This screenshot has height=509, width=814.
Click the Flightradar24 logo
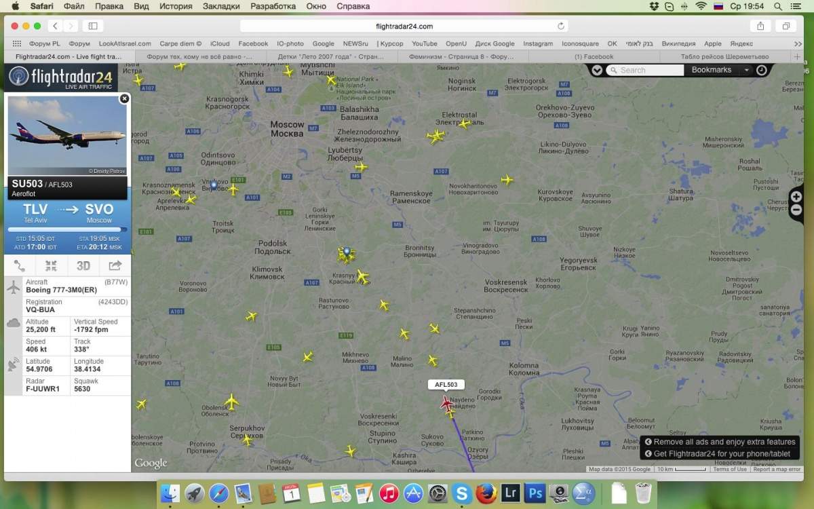tap(61, 77)
